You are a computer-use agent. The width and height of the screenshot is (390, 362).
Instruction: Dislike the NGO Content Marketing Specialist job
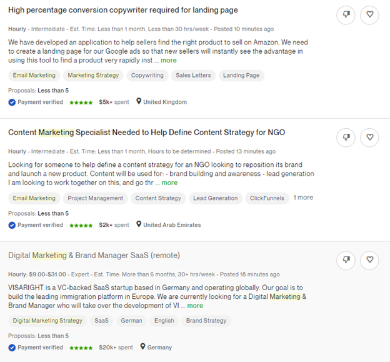(x=346, y=138)
